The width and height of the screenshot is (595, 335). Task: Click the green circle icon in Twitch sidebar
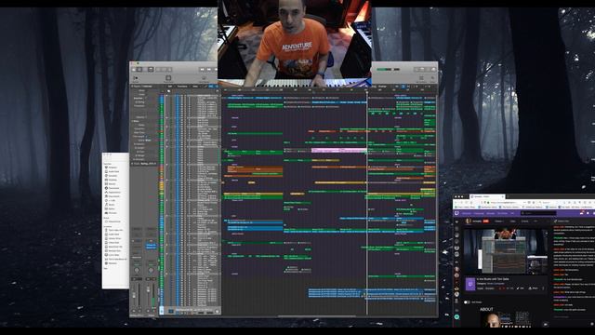pyautogui.click(x=456, y=316)
